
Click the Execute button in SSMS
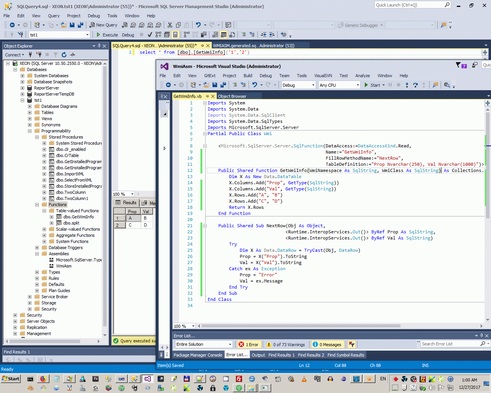click(107, 35)
